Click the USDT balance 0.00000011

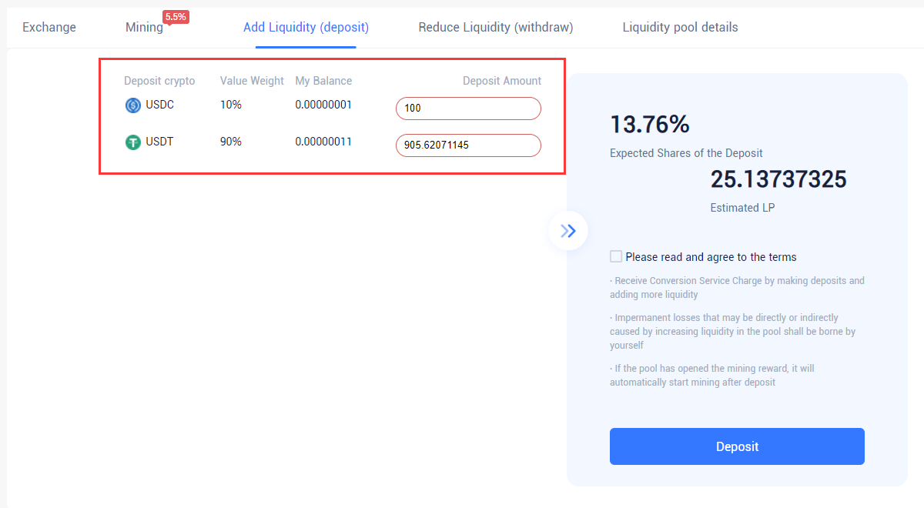point(323,142)
